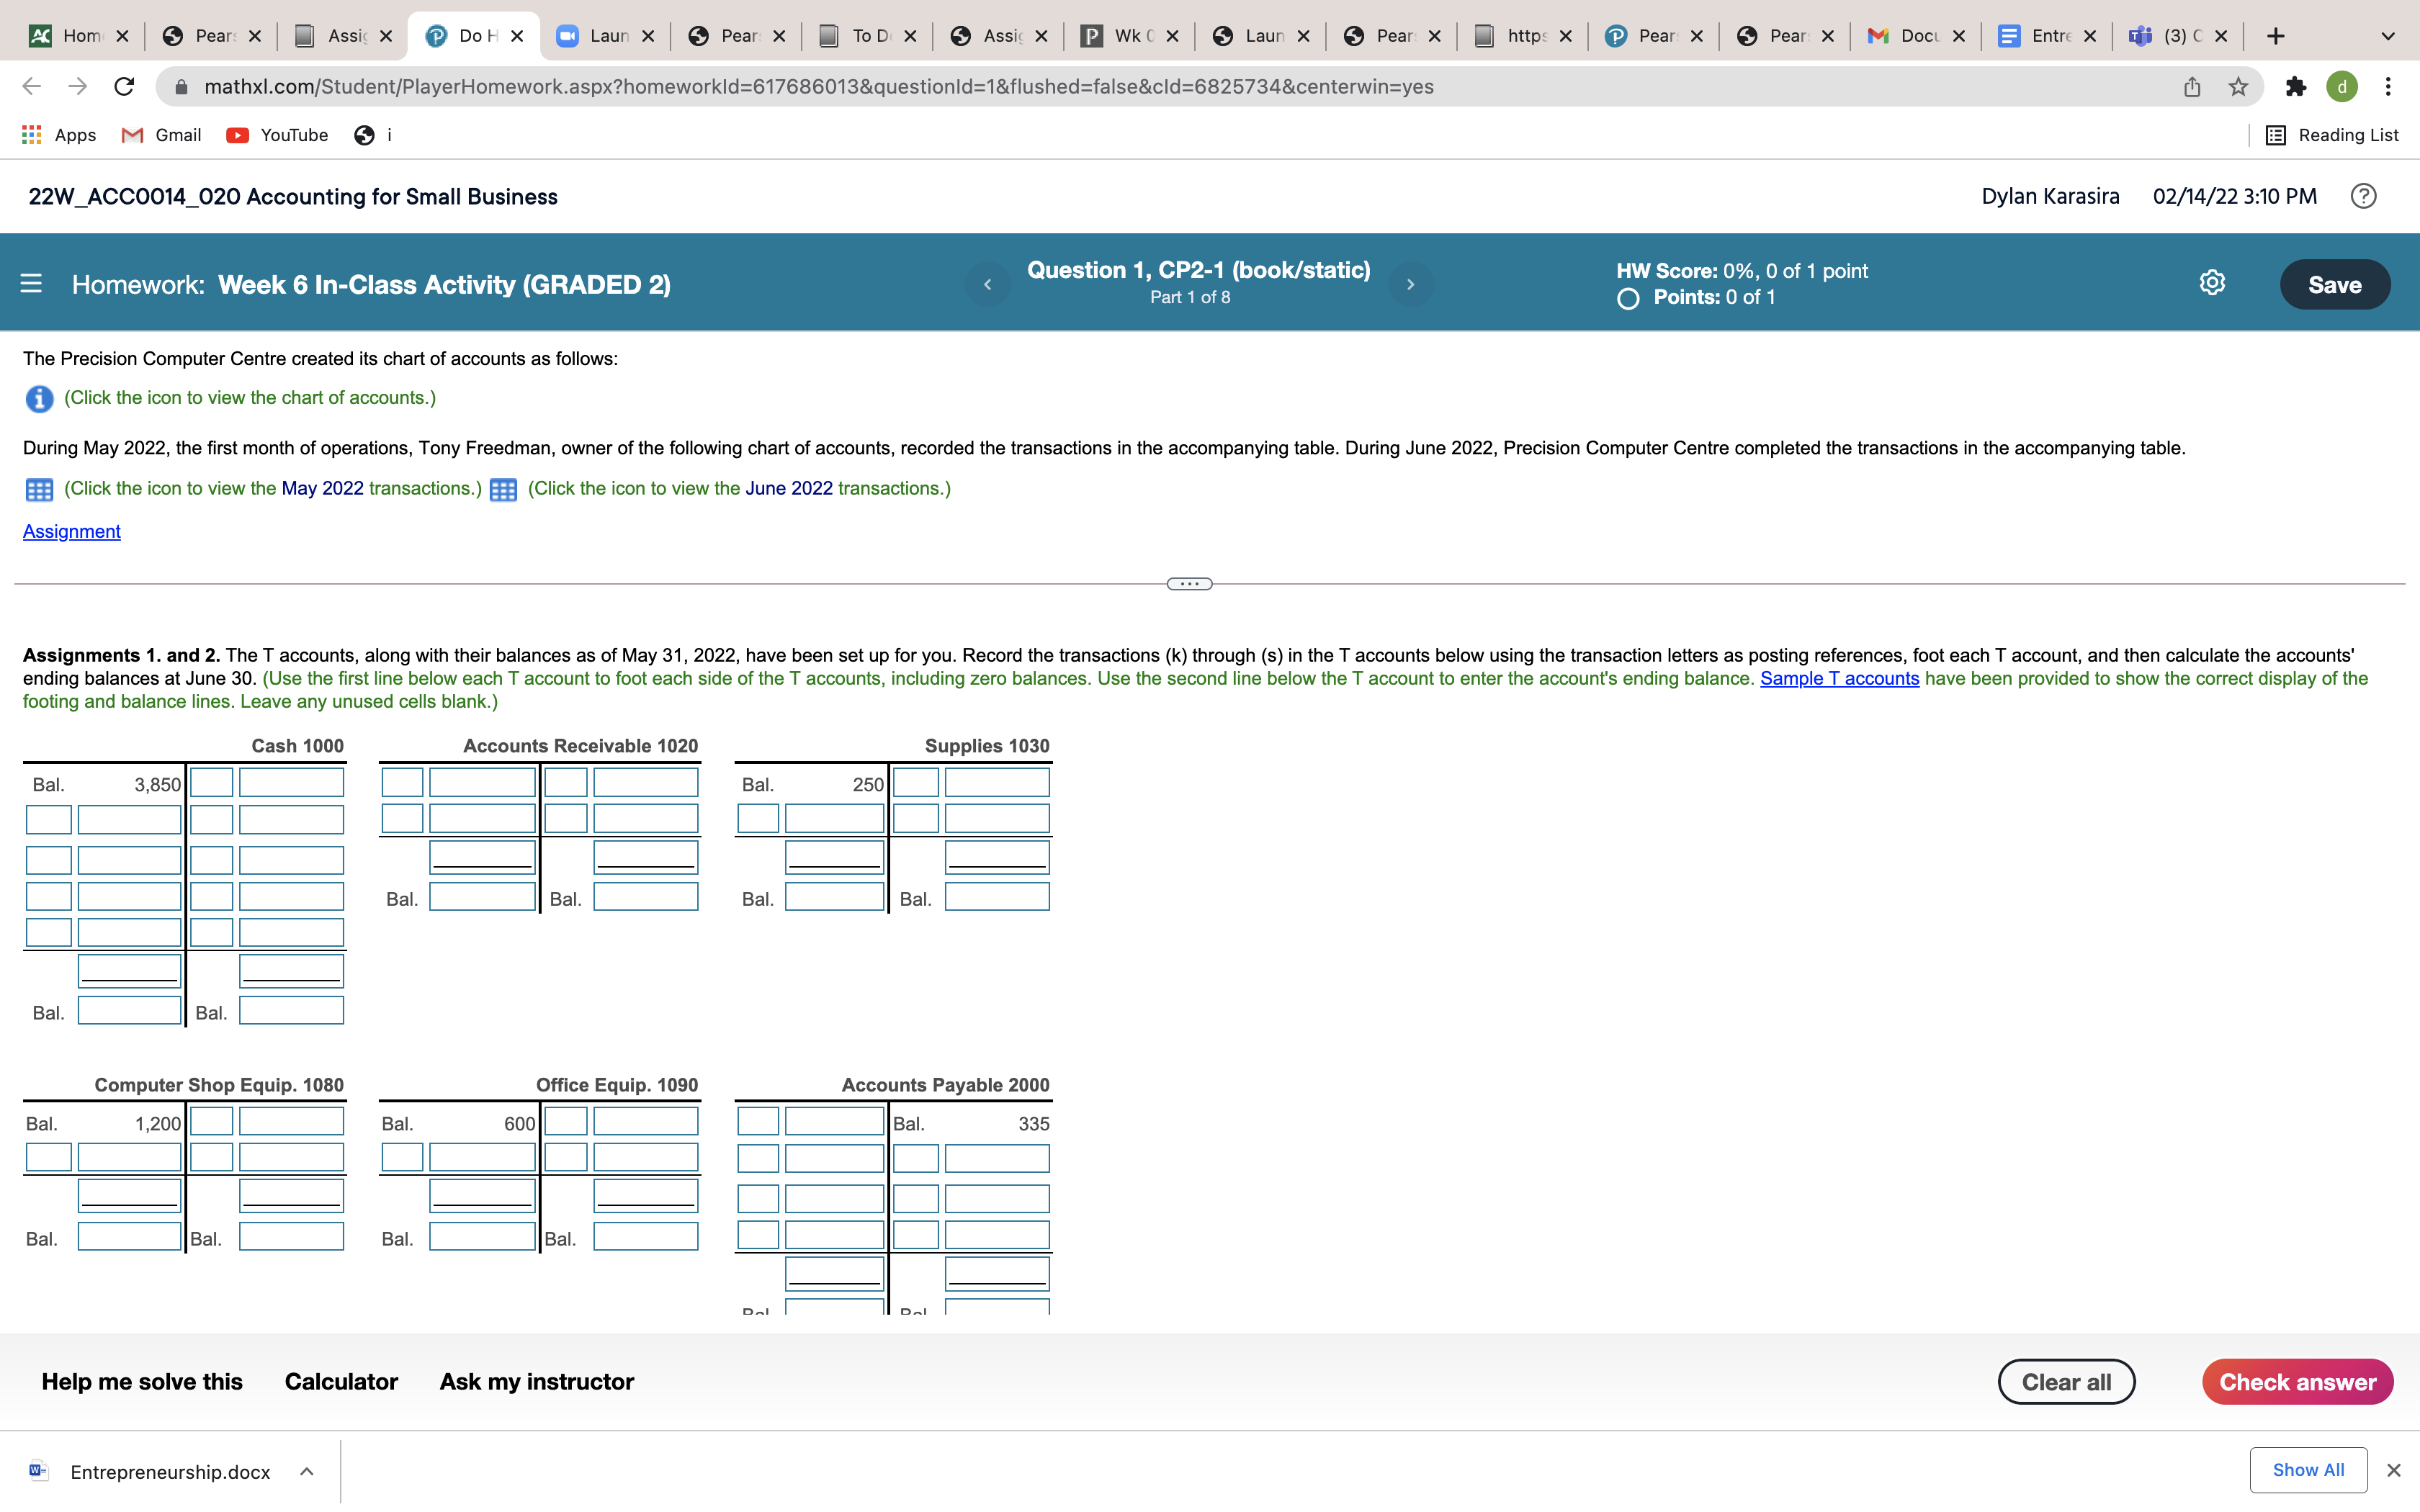This screenshot has width=2420, height=1512.
Task: Open the Sample T accounts link
Action: 1839,679
